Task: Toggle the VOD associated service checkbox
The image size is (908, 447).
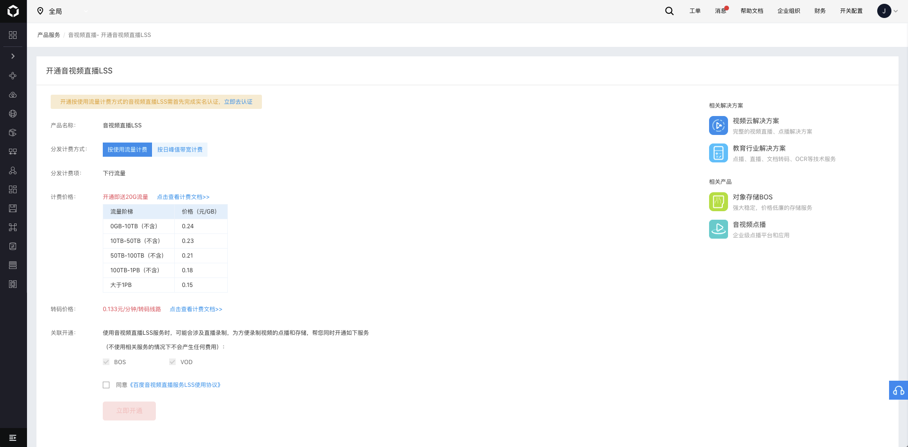Action: point(172,362)
